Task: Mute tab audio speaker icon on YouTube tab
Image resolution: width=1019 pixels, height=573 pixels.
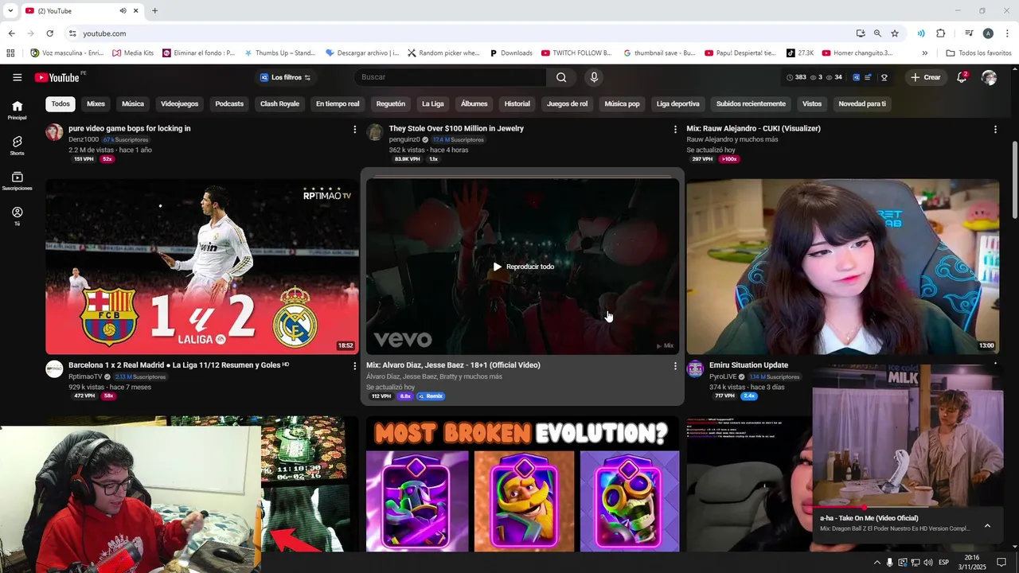Action: point(123,11)
